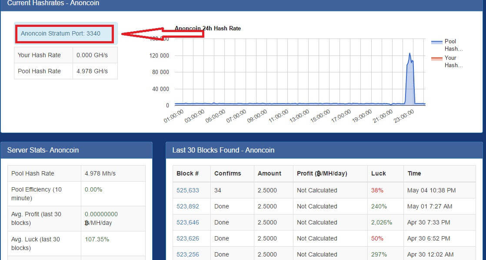486x260 pixels.
Task: Open block 525,633 details
Action: point(187,190)
